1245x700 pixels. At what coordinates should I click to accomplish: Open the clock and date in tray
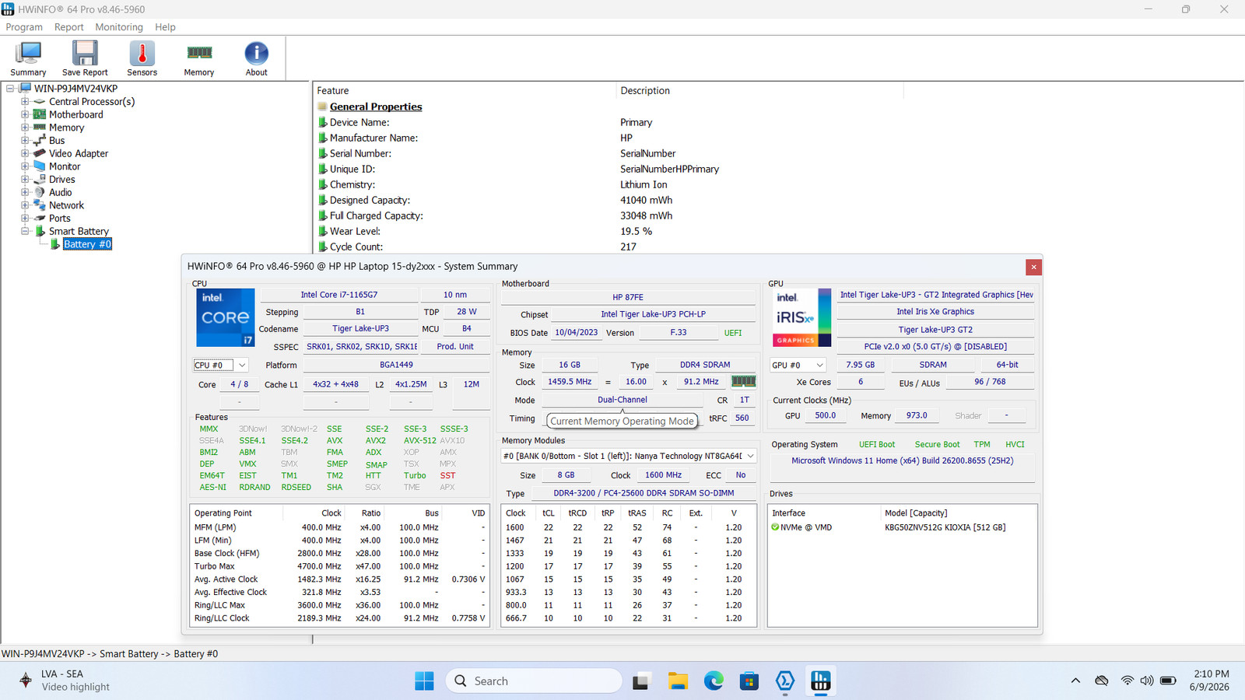[x=1210, y=681]
